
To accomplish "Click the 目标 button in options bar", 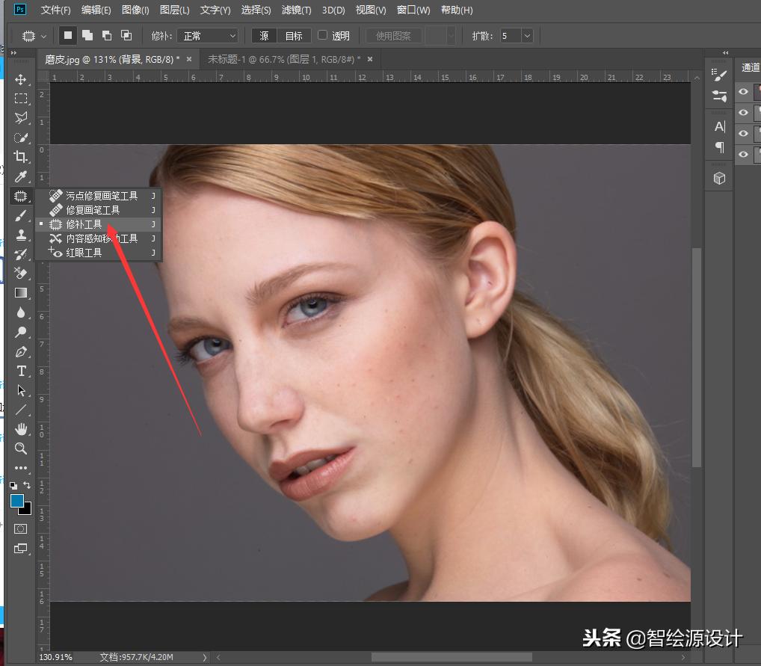I will tap(294, 36).
